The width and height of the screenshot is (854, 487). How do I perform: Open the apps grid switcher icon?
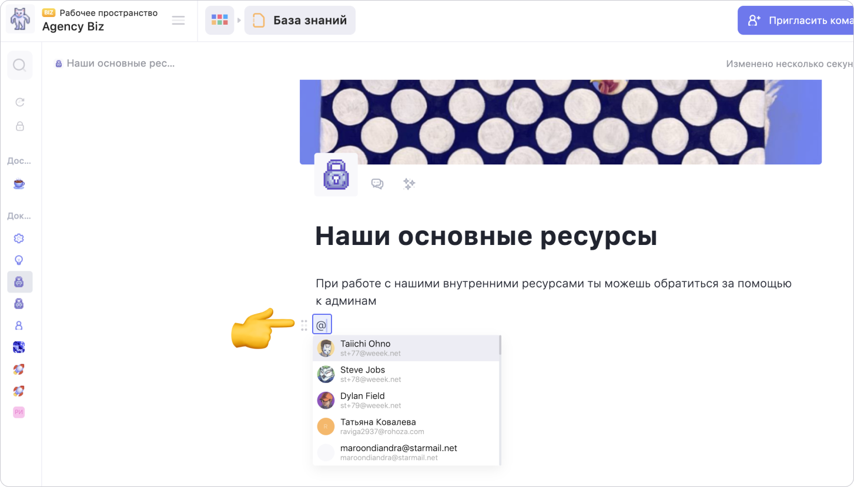coord(220,21)
